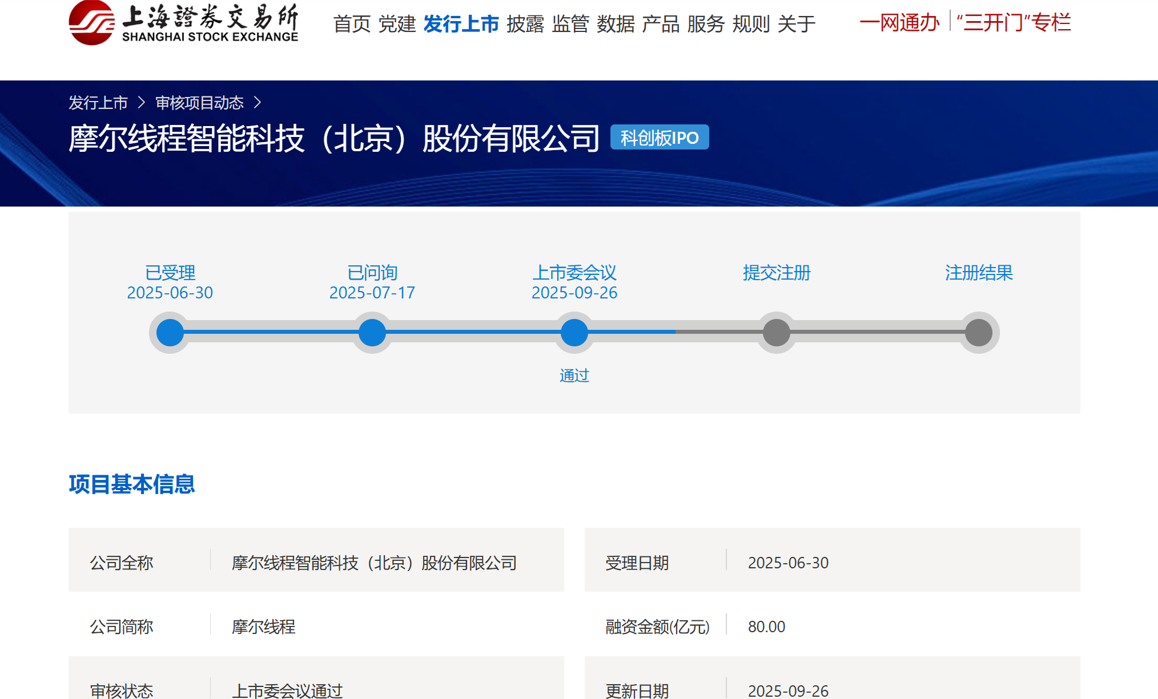Viewport: 1158px width, 699px height.
Task: Click the 摩尔线程 short name value
Action: 264,627
